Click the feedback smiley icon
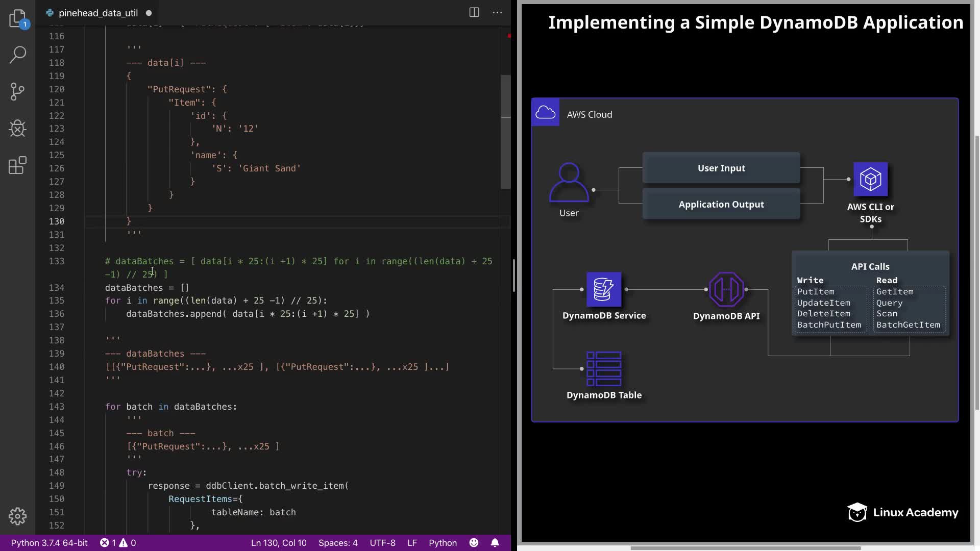Viewport: 980px width, 551px height. coord(474,543)
